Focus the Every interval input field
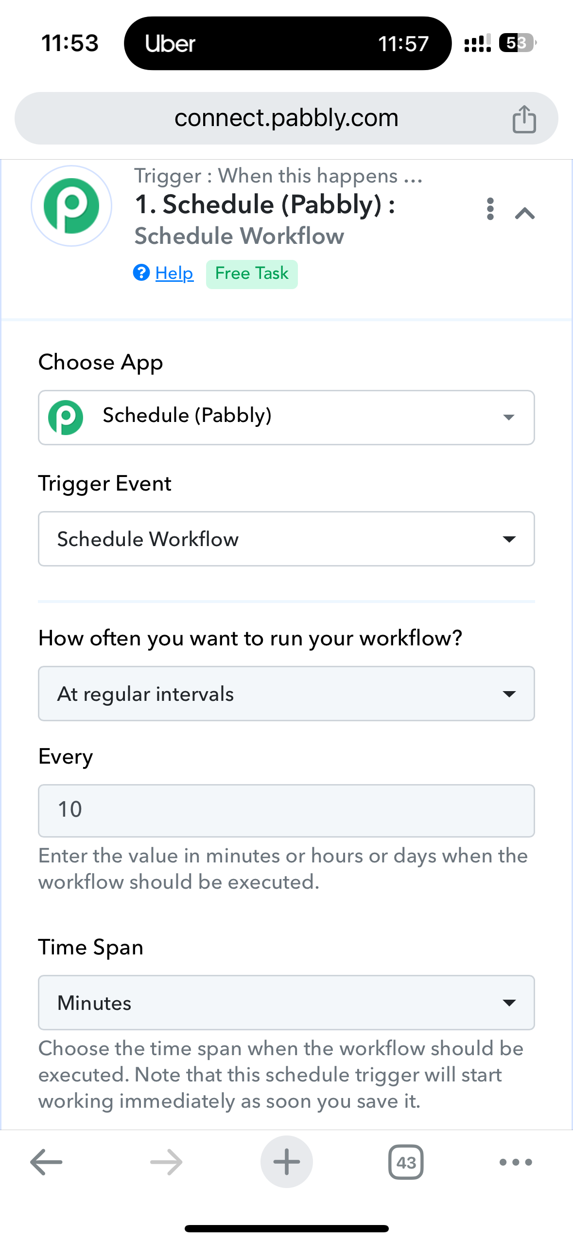 coord(286,810)
